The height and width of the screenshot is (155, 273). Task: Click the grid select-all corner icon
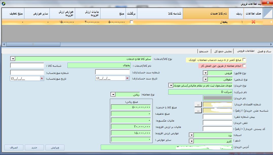267,13
